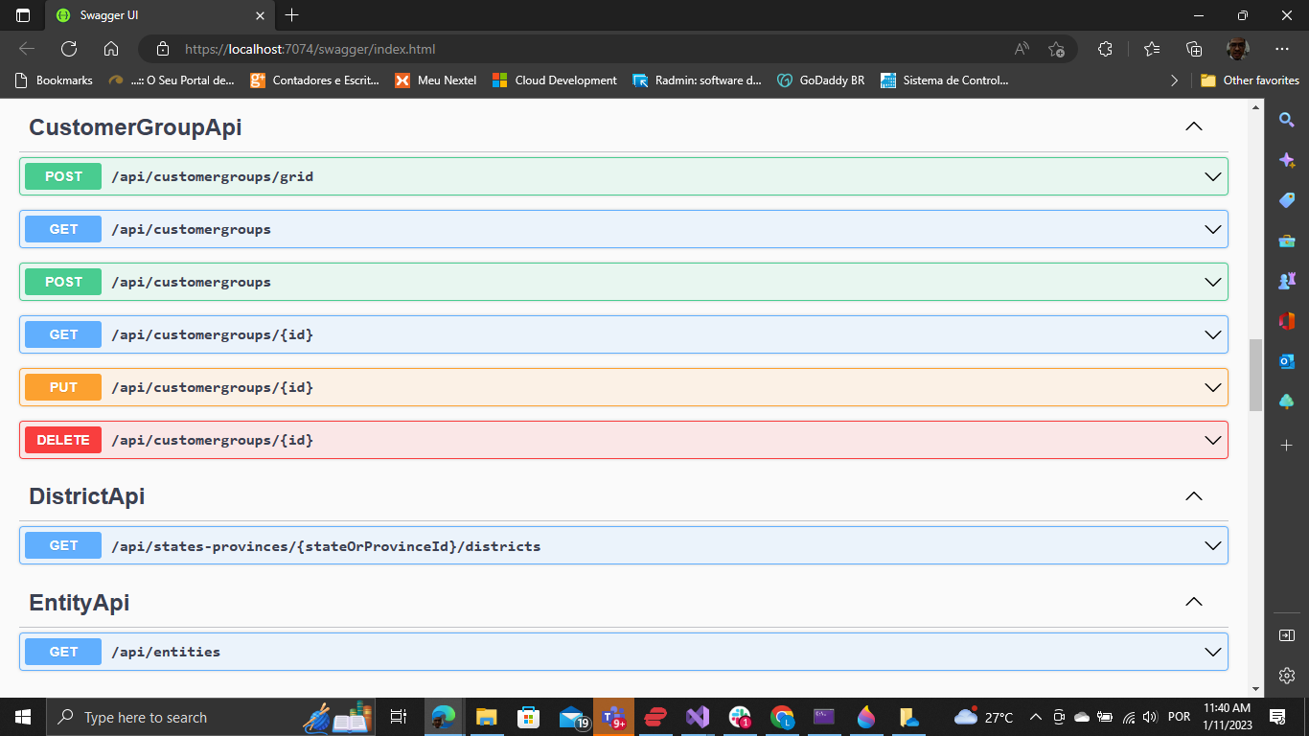The width and height of the screenshot is (1309, 736).
Task: Open Microsoft Teams showing 9+ notifications
Action: point(614,717)
